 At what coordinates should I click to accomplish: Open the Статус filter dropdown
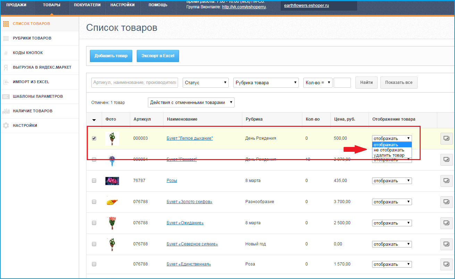coord(205,82)
